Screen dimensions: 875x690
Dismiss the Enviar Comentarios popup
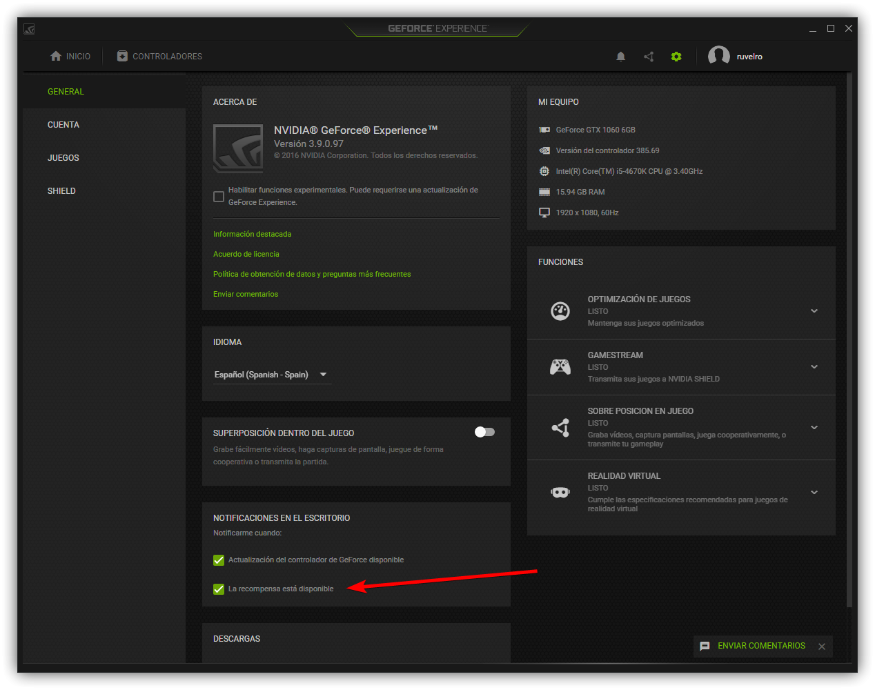coord(822,647)
